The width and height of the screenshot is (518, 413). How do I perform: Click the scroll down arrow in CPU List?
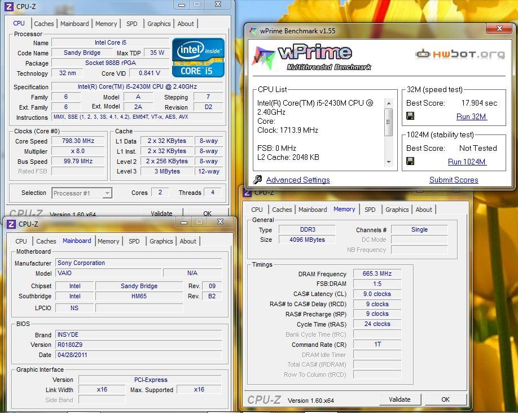coord(389,162)
